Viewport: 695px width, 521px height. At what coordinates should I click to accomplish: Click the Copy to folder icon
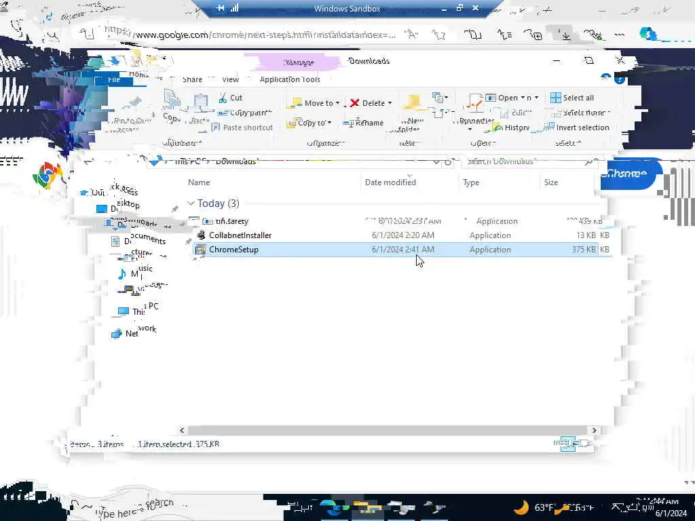click(x=292, y=123)
